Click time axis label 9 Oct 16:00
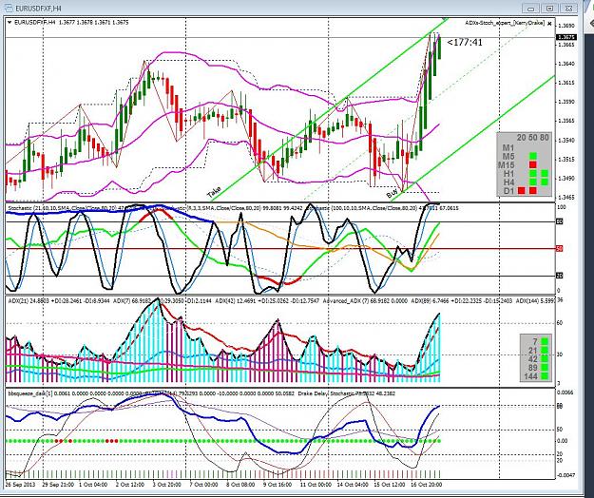The width and height of the screenshot is (594, 498). coord(278,485)
